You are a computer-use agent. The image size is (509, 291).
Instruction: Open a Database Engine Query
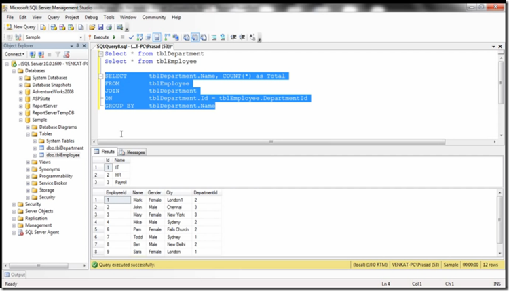tap(43, 27)
